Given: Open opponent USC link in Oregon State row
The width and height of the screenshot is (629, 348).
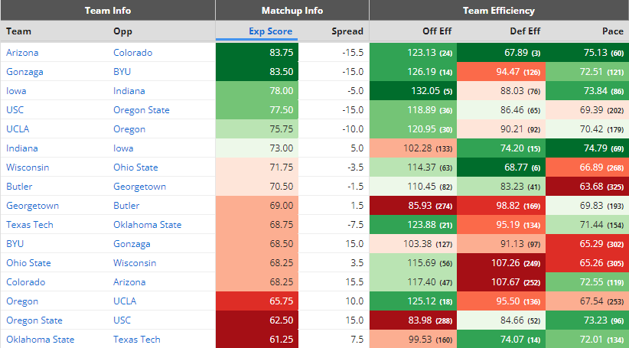Looking at the screenshot, I should coord(122,320).
